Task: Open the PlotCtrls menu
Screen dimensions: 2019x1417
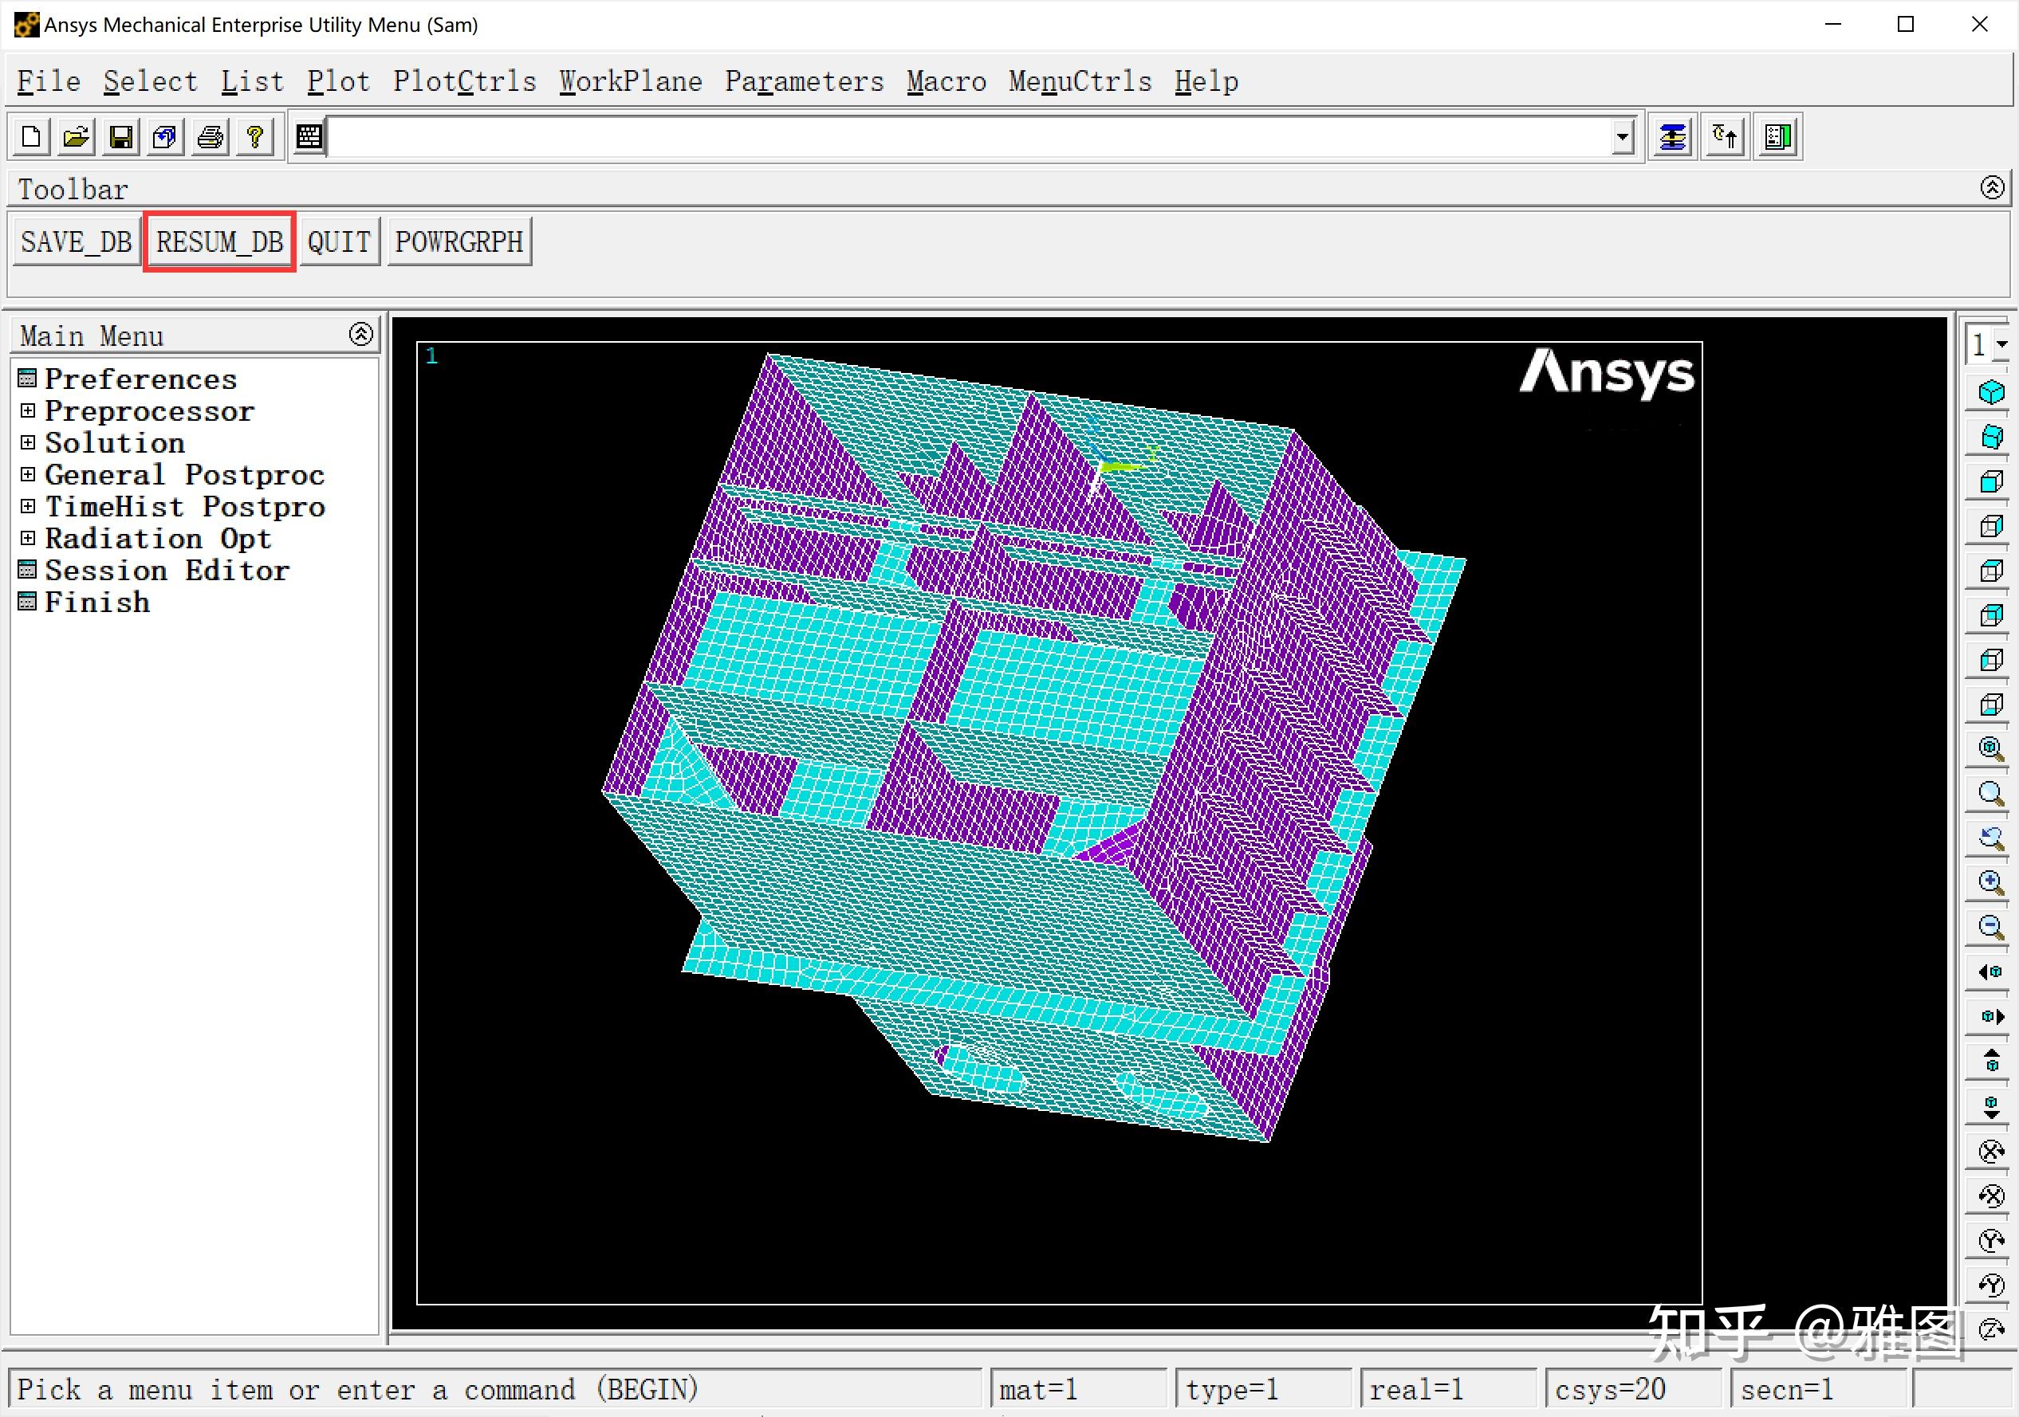Action: [x=465, y=80]
